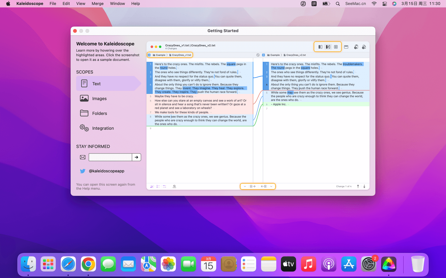The width and height of the screenshot is (446, 278).
Task: Open Notes from the Dock
Action: pyautogui.click(x=269, y=264)
